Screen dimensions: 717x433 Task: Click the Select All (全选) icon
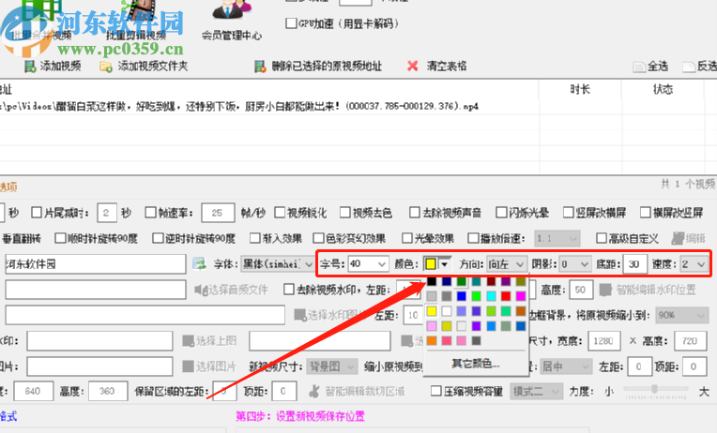[639, 67]
